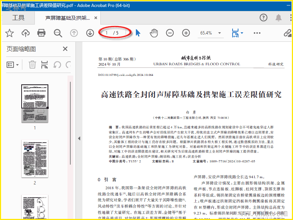Click the 页面缩略图 panel title

[21, 49]
